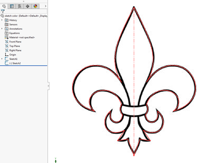Click the History folder icon
Screen dimensions: 206x163
point(7,20)
